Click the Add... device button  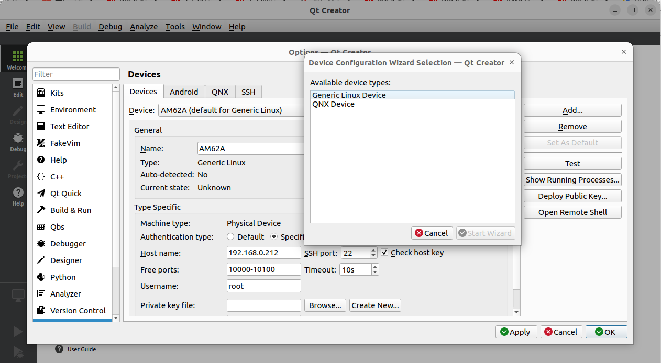[x=572, y=110]
